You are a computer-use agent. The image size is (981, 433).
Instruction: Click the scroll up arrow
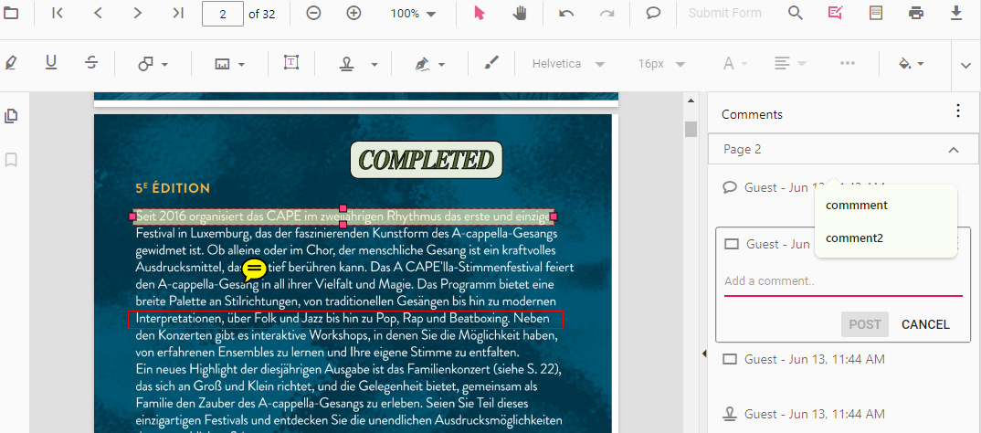691,100
